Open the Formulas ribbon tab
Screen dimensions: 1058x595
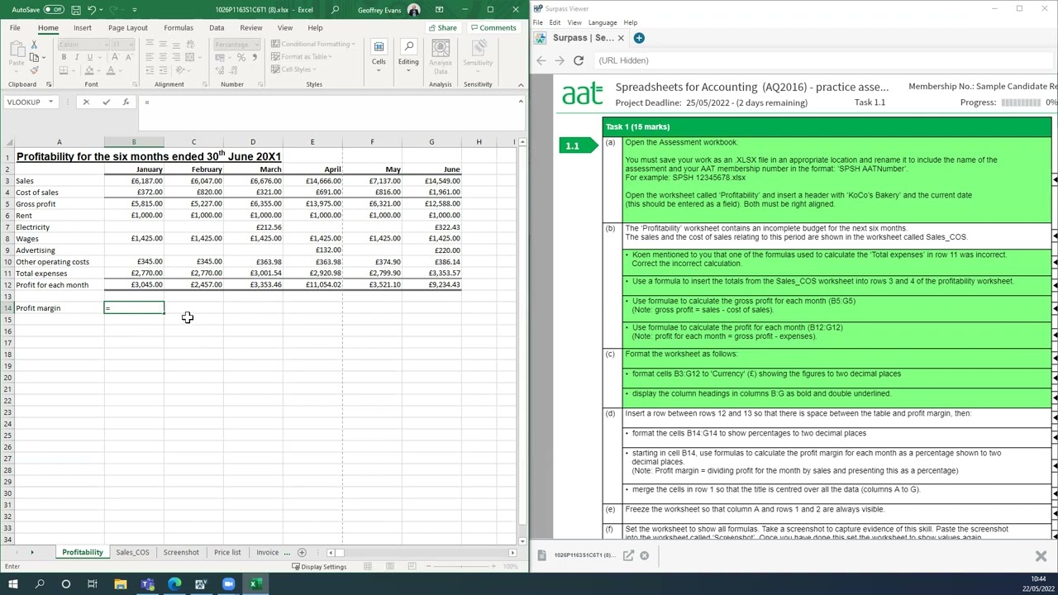coord(179,27)
